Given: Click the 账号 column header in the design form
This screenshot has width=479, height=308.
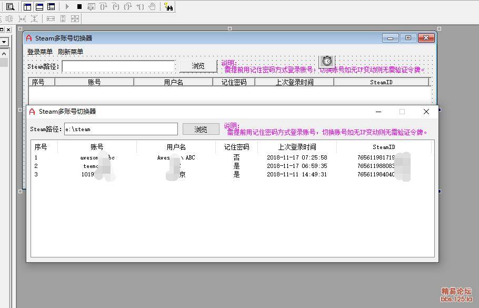Looking at the screenshot, I should point(94,82).
